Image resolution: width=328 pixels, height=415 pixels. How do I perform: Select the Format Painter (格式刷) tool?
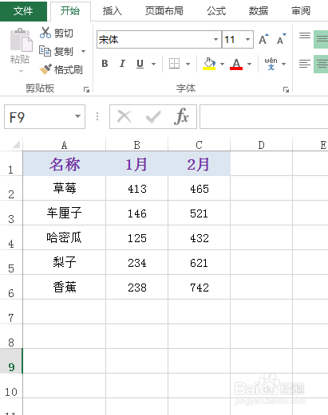tap(61, 69)
